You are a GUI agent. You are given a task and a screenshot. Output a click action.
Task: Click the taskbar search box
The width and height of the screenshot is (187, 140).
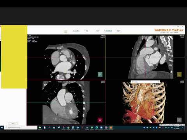coord(21,128)
